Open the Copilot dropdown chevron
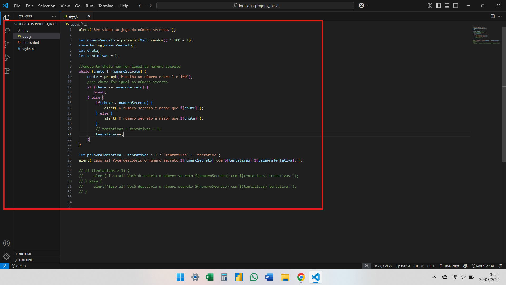The image size is (506, 285). (x=367, y=6)
